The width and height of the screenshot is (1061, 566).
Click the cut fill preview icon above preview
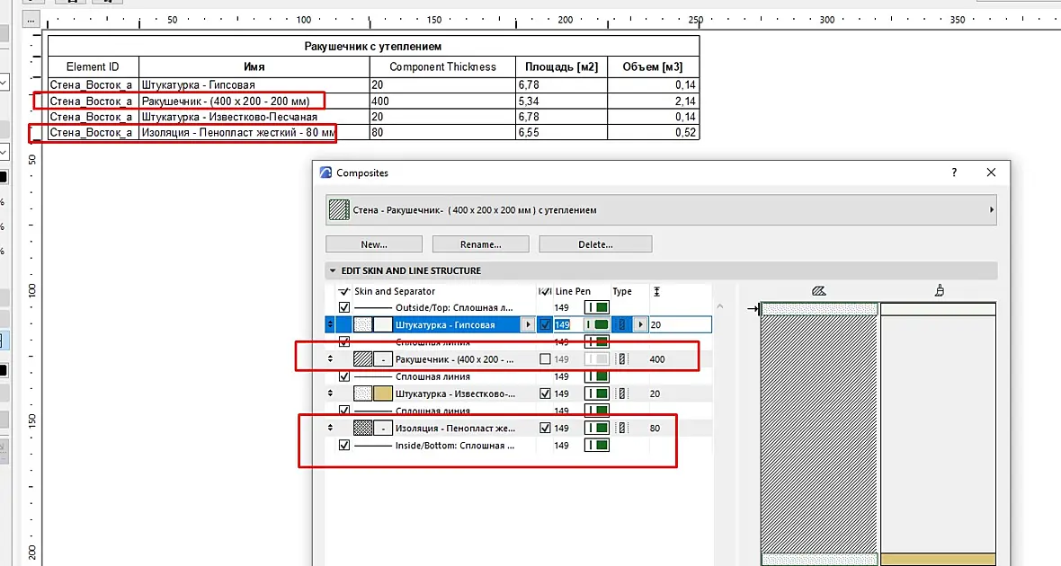click(819, 291)
